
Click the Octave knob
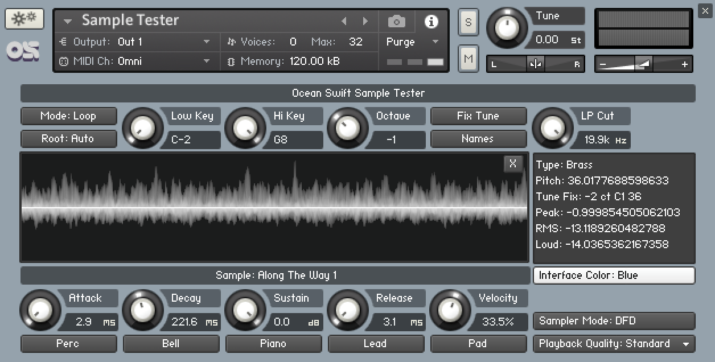pos(347,127)
